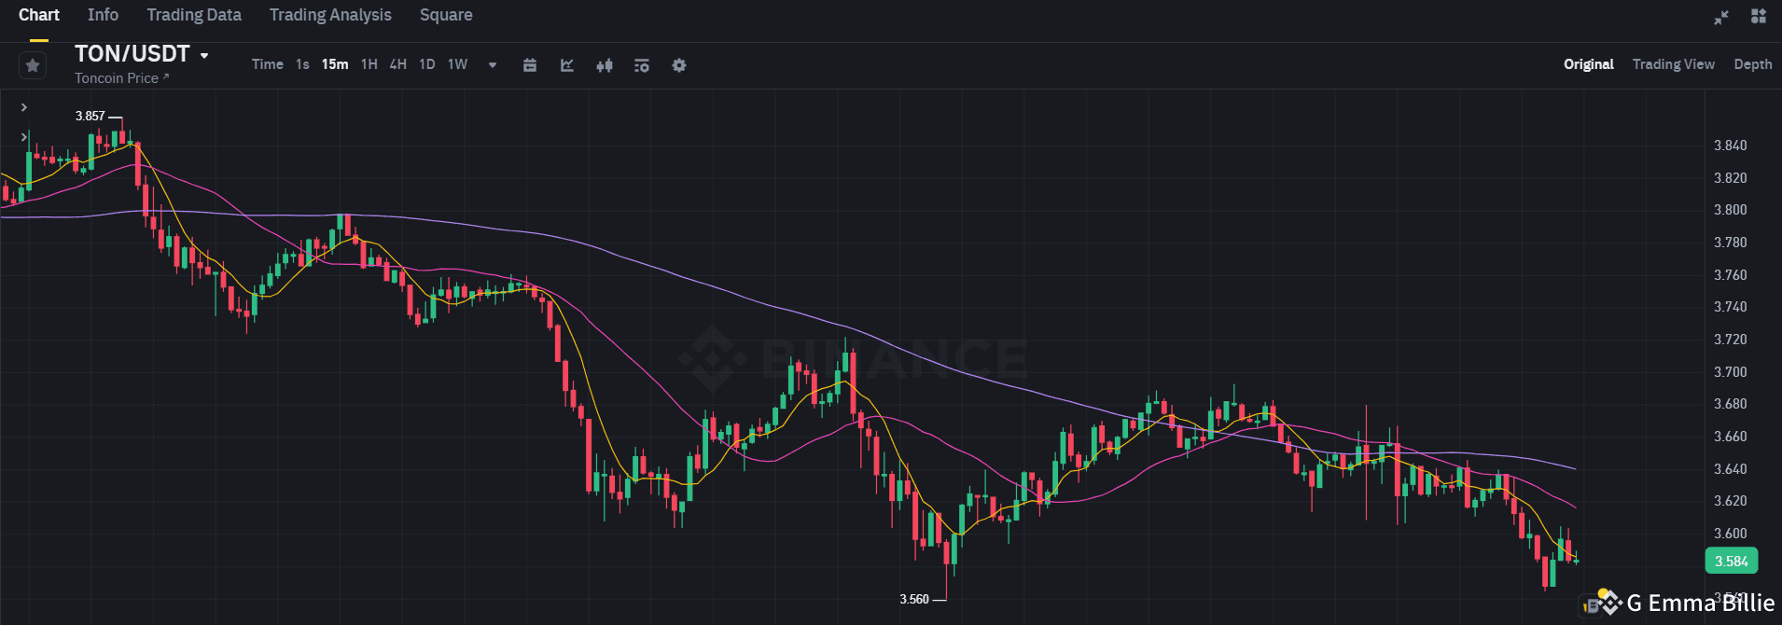The width and height of the screenshot is (1782, 625).
Task: Collapse the chart to normal size
Action: [1719, 16]
